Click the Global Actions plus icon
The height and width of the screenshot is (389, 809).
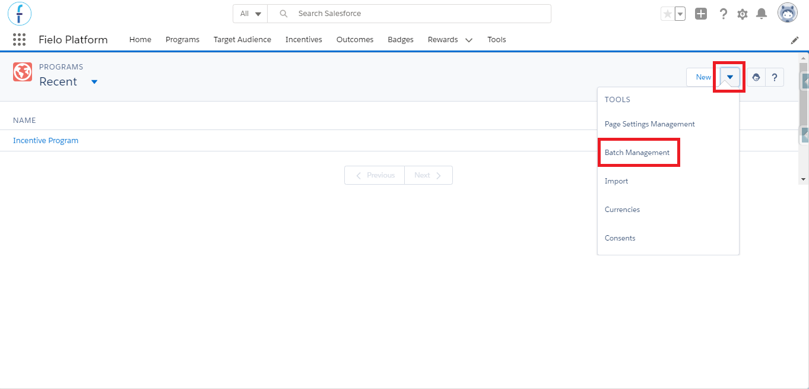pos(701,14)
